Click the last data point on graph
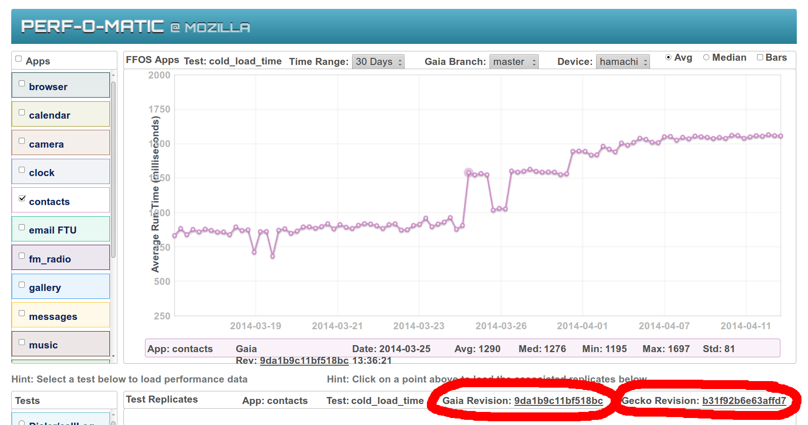Viewport: 808px width, 425px height. click(x=781, y=136)
